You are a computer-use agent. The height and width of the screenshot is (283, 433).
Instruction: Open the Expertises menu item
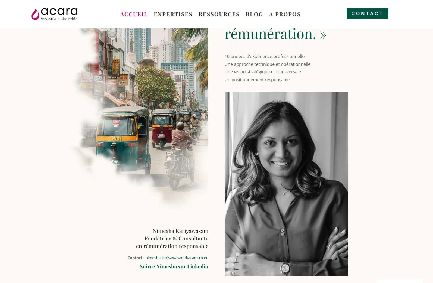tap(173, 14)
